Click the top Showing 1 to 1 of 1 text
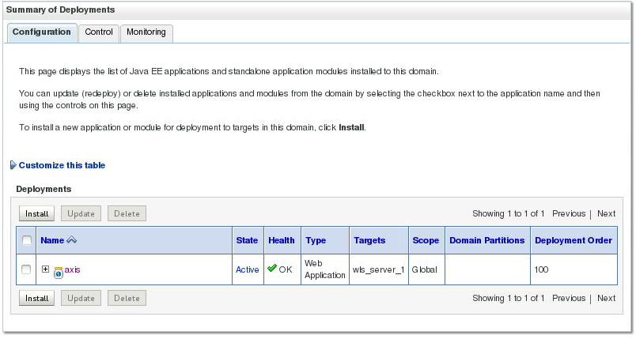Viewport: 636px width, 339px height. (508, 213)
